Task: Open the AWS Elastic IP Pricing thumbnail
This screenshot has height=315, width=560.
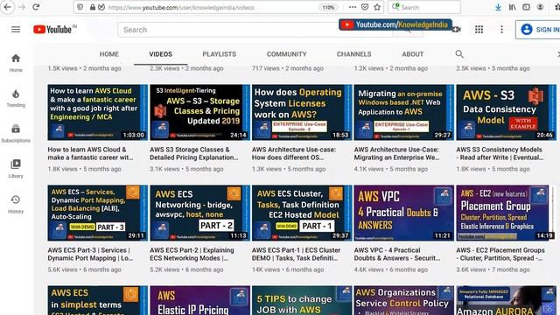Action: 199,300
